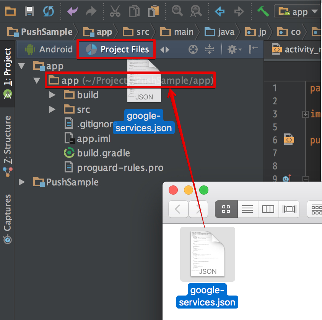Image resolution: width=322 pixels, height=320 pixels.
Task: Click the Back navigation arrow
Action: click(220, 11)
